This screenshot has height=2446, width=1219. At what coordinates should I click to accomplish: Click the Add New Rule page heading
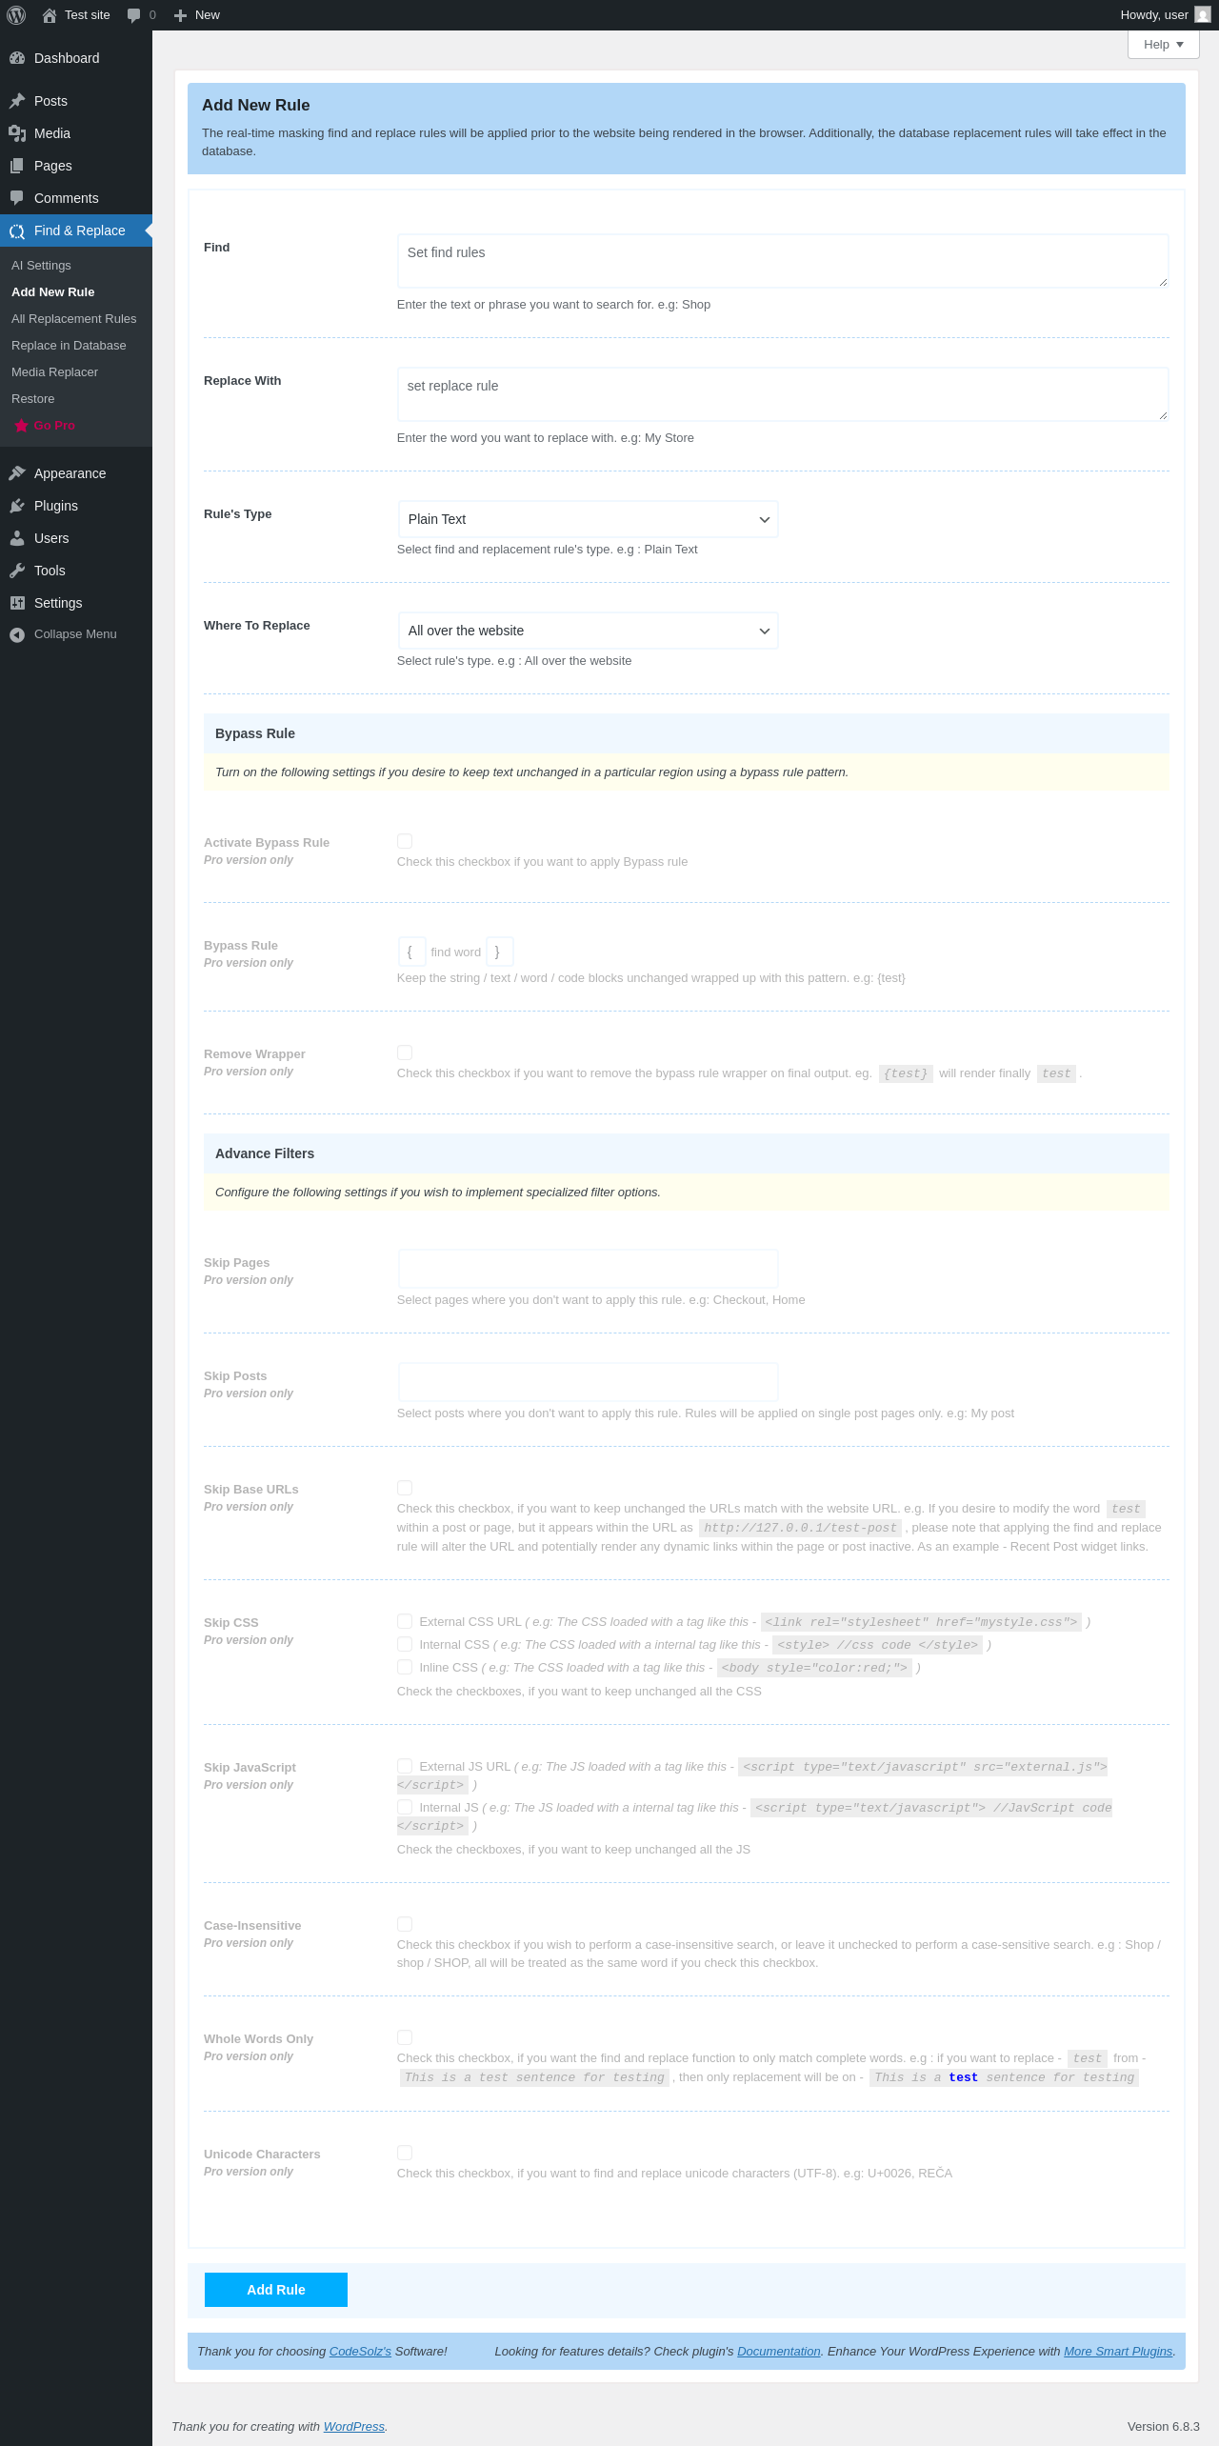256,105
